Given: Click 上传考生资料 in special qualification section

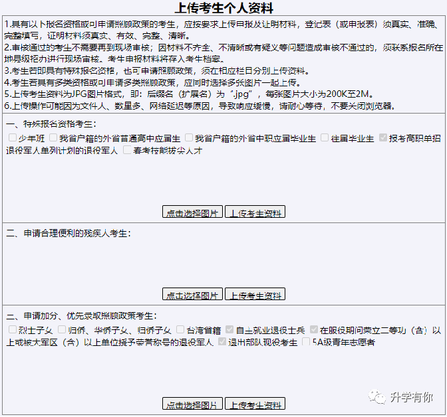Looking at the screenshot, I should [x=255, y=212].
